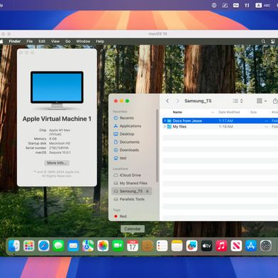Click the globe icon in host menu bar
The image size is (278, 278).
(x=214, y=5)
